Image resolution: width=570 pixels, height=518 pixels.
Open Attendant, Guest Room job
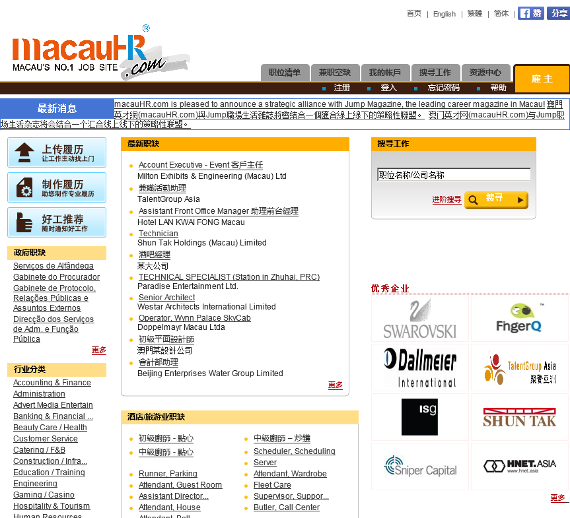180,485
